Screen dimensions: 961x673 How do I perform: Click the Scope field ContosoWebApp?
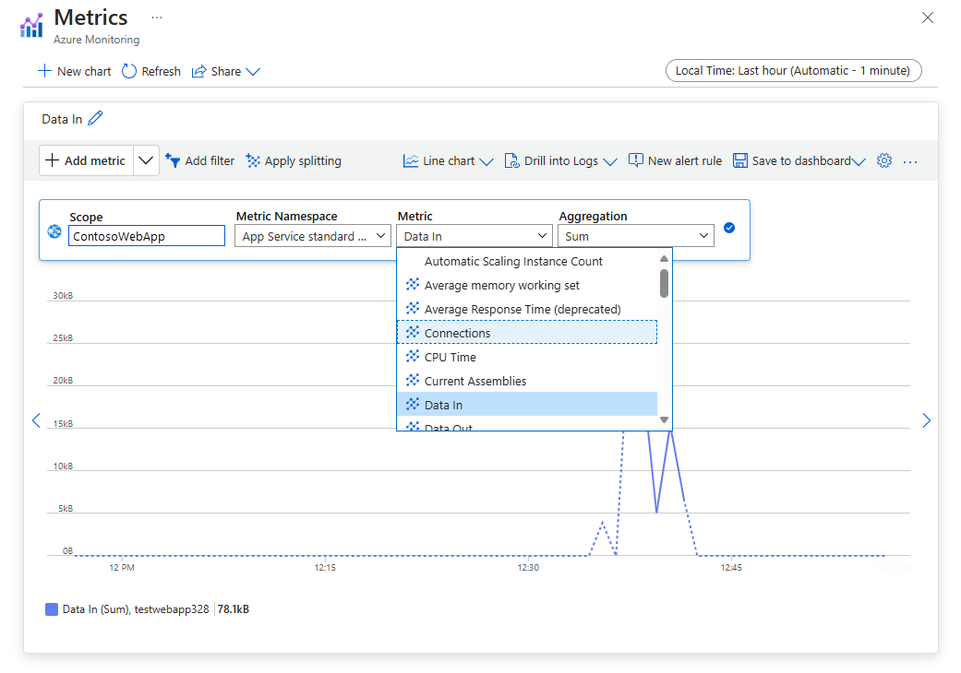coord(146,237)
